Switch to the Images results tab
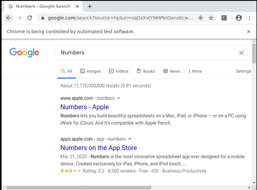The image size is (257, 190). coord(90,71)
